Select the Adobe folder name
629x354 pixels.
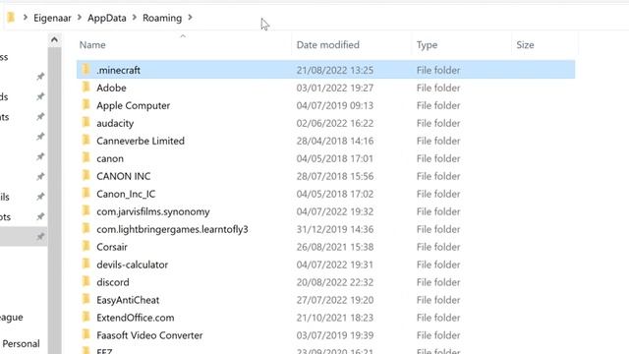pyautogui.click(x=111, y=88)
